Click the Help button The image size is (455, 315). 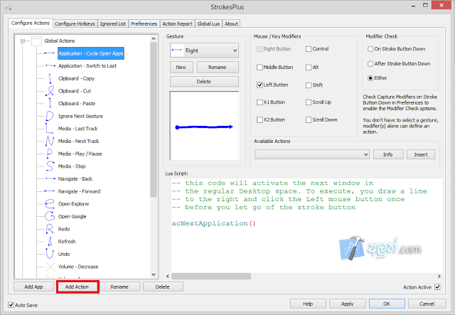tap(308, 304)
